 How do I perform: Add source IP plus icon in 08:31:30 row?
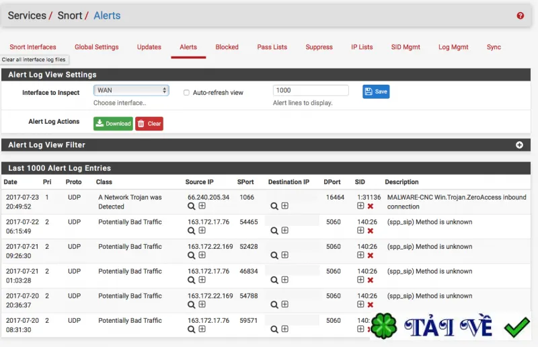[x=202, y=330]
